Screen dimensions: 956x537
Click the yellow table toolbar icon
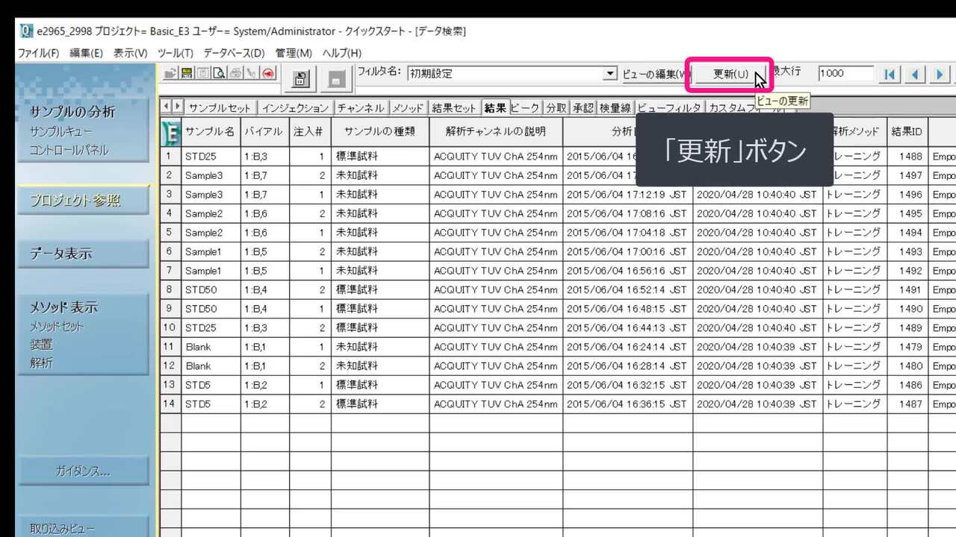pos(187,73)
